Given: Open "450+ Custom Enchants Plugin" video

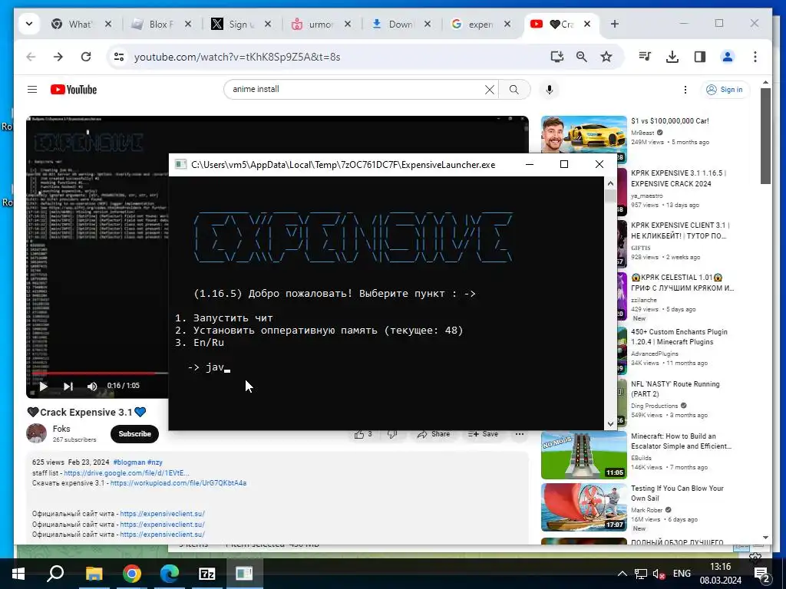Looking at the screenshot, I should [x=679, y=337].
